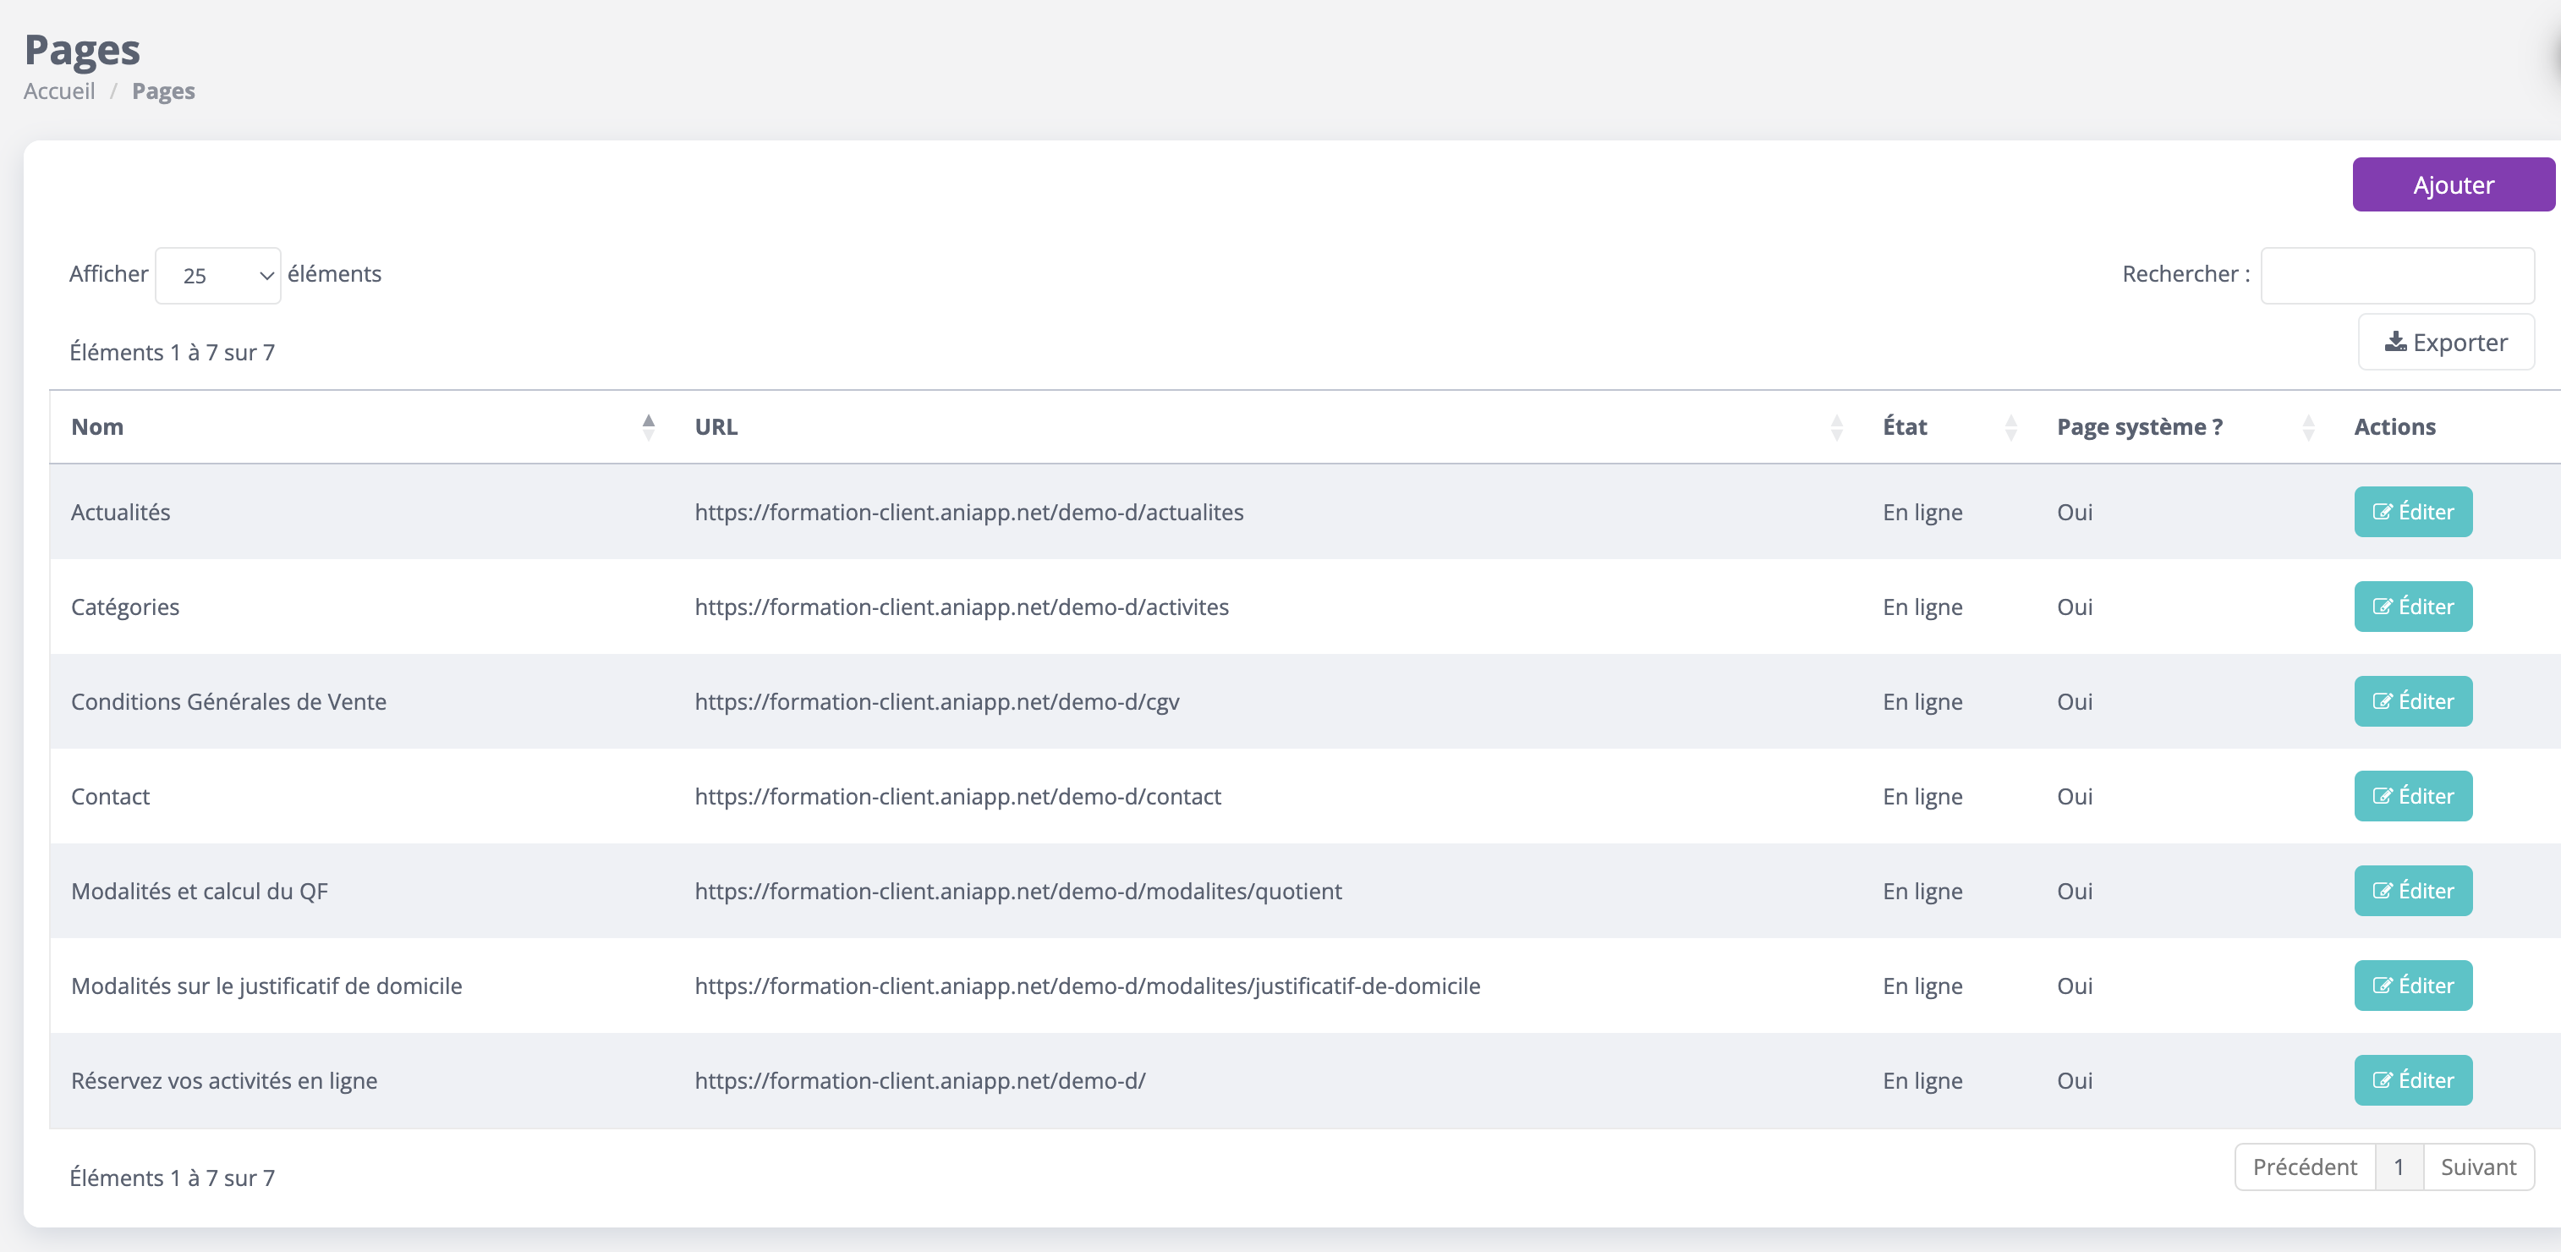
Task: Edit the Catégories page row
Action: 2412,607
